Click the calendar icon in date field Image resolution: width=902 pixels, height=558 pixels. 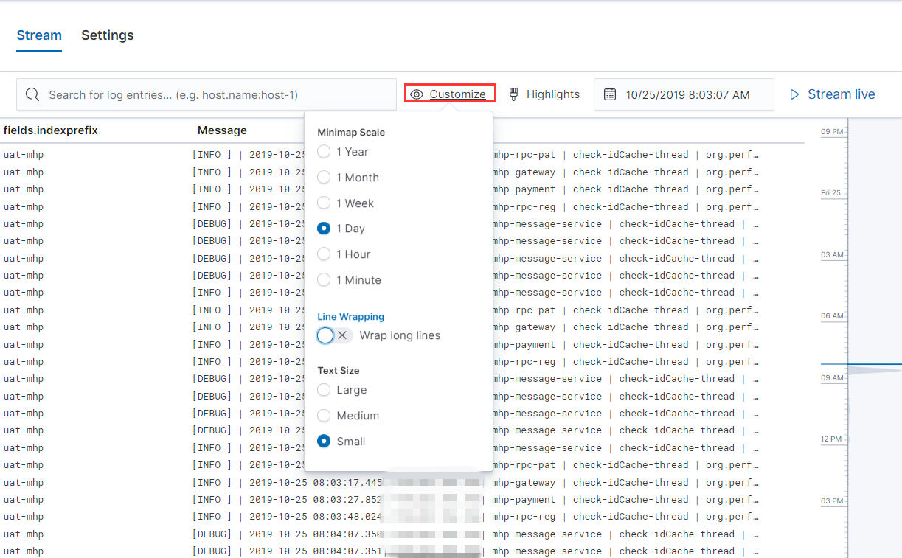pos(610,94)
